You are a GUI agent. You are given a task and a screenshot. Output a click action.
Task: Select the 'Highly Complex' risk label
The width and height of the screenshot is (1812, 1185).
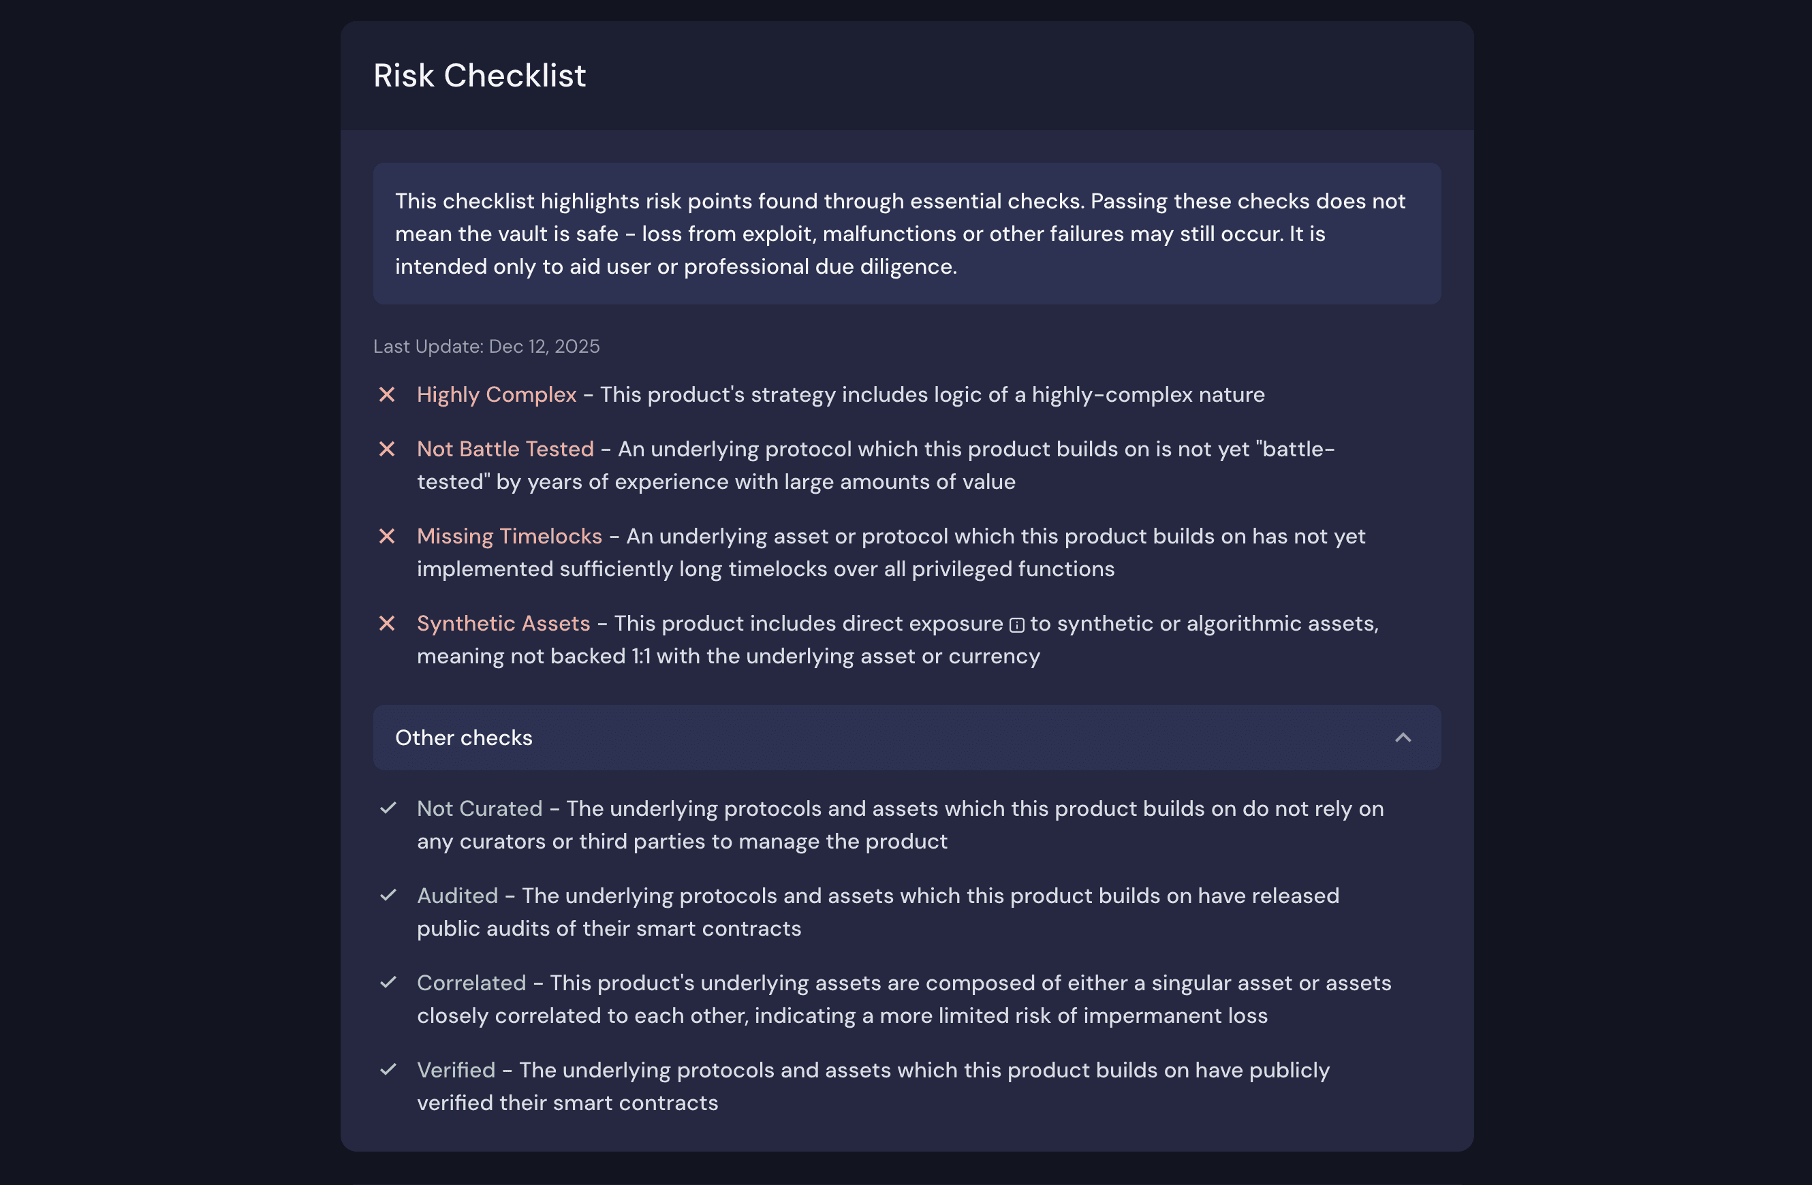pyautogui.click(x=497, y=394)
